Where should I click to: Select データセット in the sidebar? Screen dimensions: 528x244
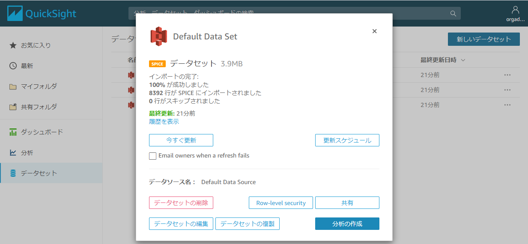click(x=51, y=173)
